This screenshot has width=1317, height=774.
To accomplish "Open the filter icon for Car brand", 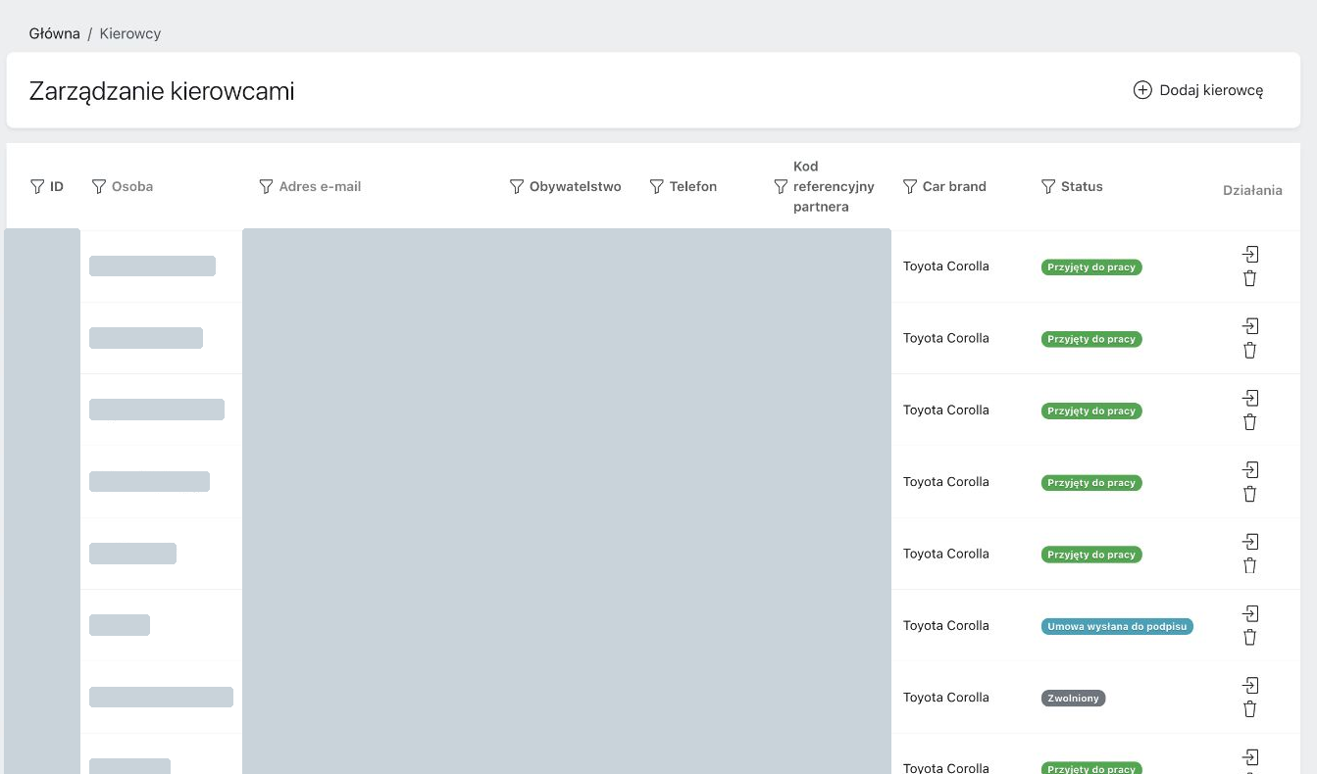I will (x=910, y=186).
